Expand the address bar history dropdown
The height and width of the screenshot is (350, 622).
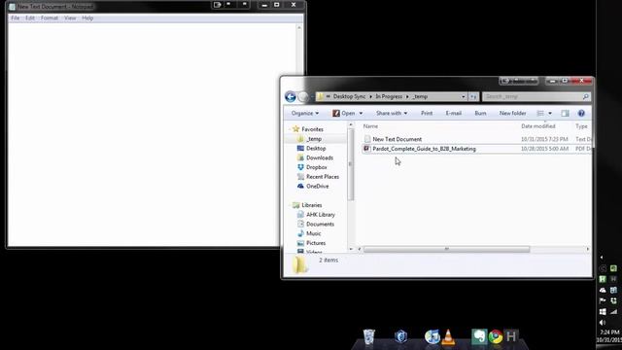point(463,96)
